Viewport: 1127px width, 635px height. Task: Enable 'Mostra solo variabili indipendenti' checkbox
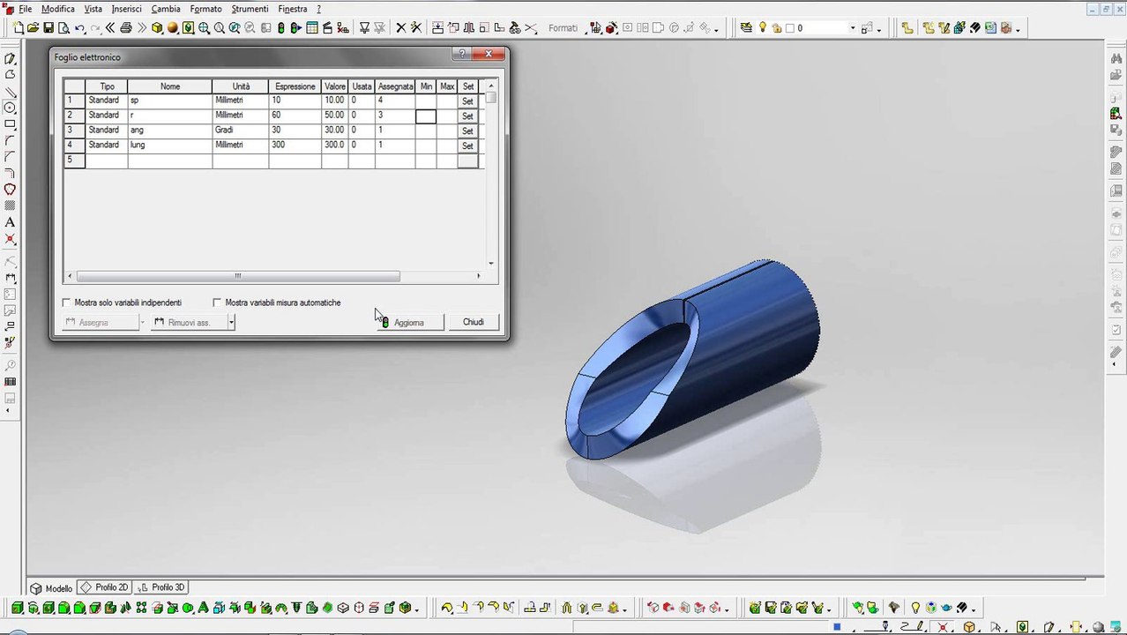click(67, 303)
